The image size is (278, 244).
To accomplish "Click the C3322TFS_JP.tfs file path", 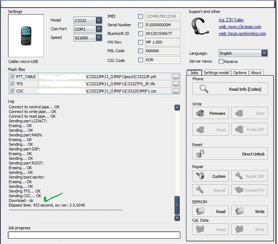I will click(121, 84).
